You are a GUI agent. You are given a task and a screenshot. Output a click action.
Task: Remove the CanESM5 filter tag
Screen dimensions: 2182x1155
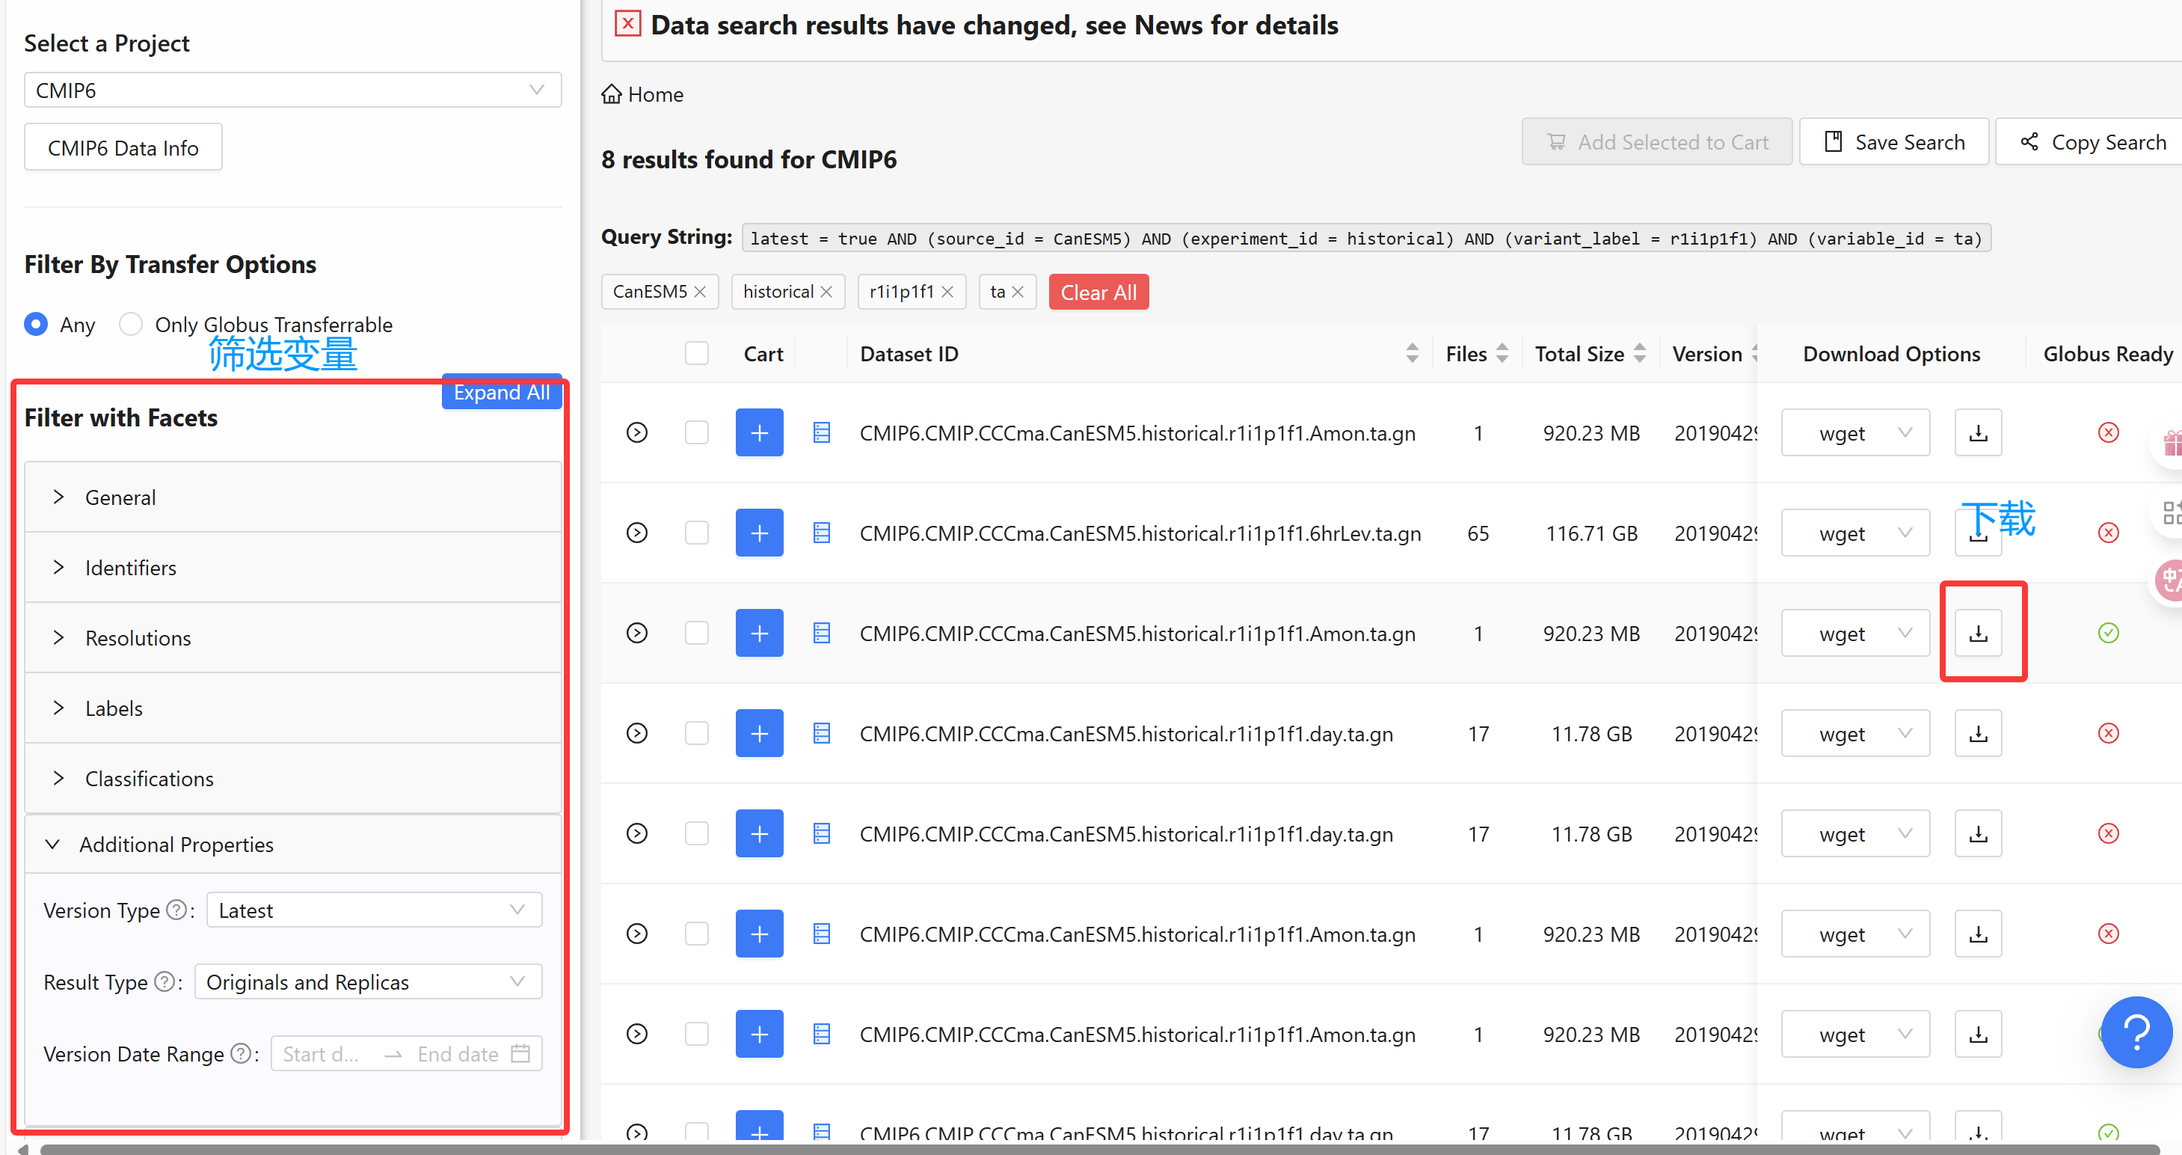tap(700, 292)
